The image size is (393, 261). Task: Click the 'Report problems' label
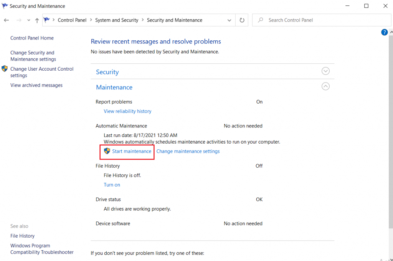click(114, 102)
